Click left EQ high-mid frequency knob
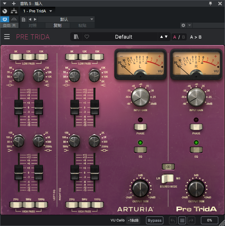225x226 pixels. click(18, 76)
